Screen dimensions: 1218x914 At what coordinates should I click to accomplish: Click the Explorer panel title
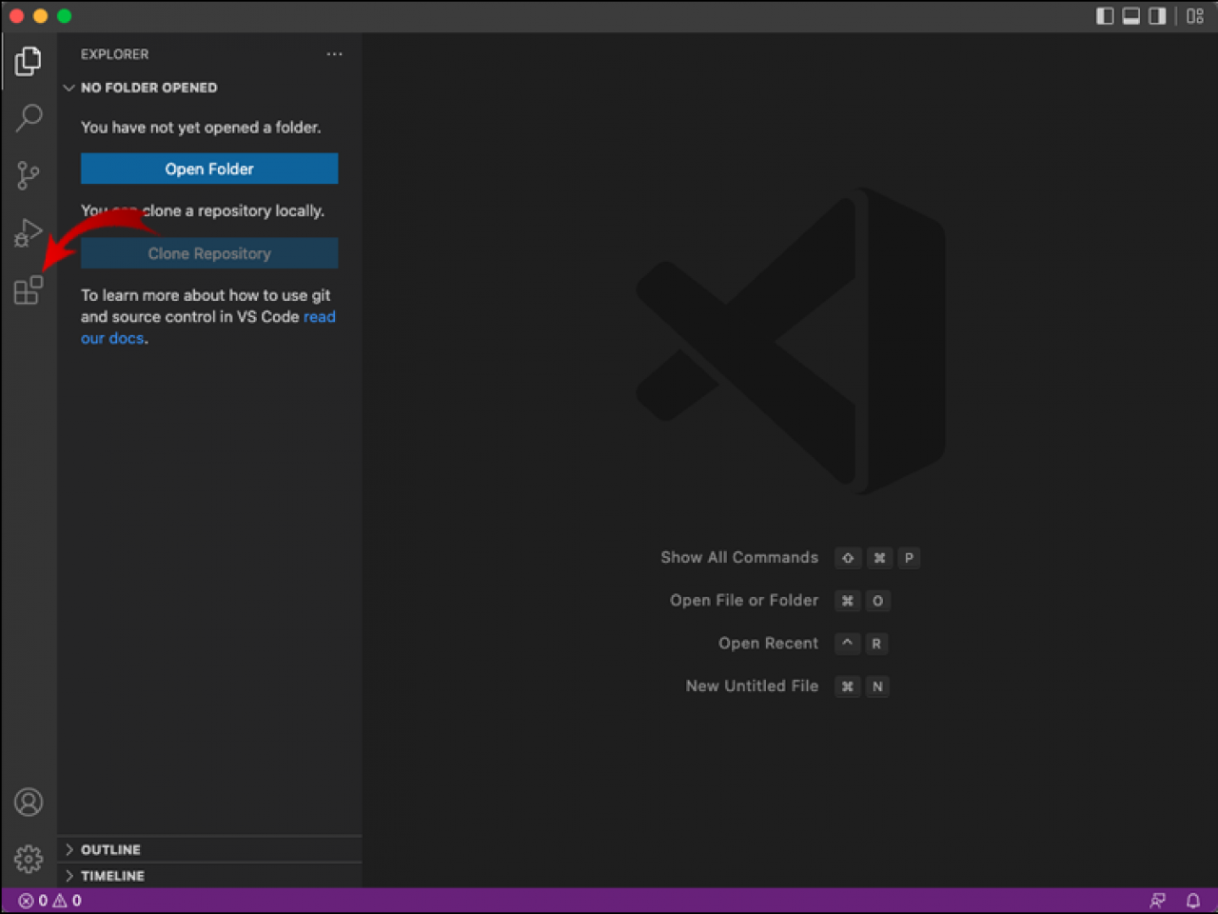(x=114, y=54)
